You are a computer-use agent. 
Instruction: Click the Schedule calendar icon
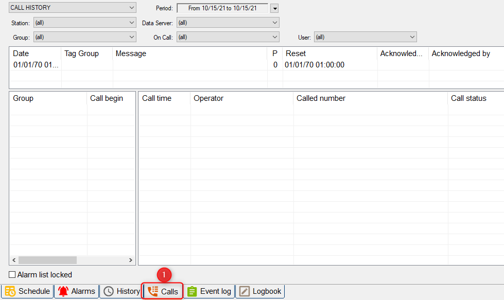tap(10, 291)
